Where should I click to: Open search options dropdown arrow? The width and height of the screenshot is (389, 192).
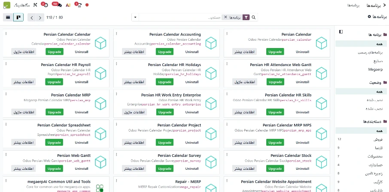pyautogui.click(x=135, y=17)
